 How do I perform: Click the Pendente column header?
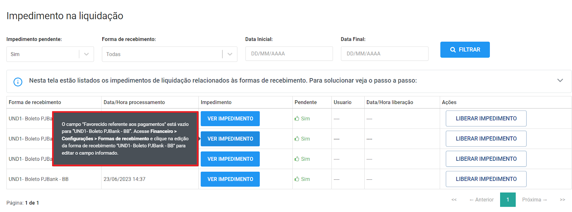point(306,102)
